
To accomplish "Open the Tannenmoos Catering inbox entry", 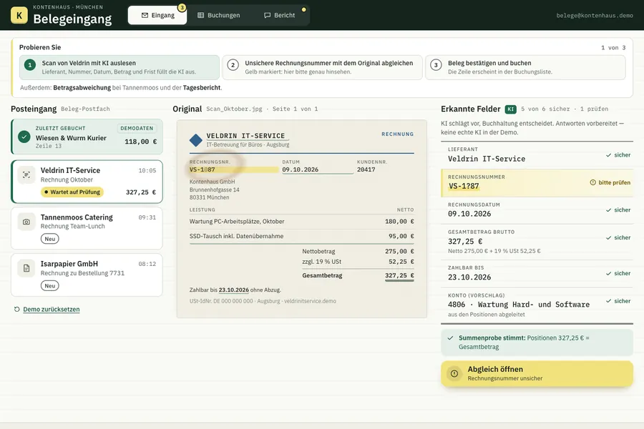I will click(x=87, y=228).
